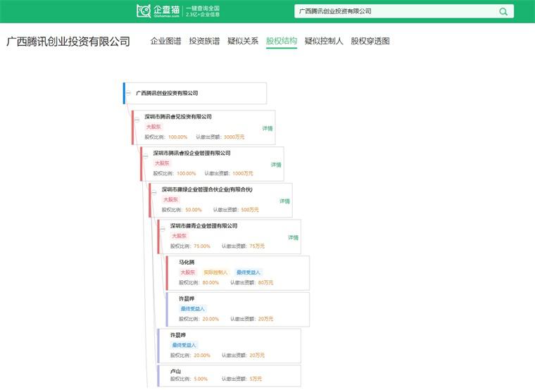Click the 1000万元 contribution amount
Viewport: 535px width, 390px height.
243,173
